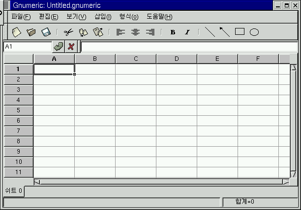
Task: Toggle bold formatting with B icon
Action: (x=173, y=32)
